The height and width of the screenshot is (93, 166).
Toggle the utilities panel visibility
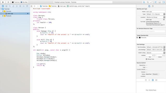coord(163,2)
